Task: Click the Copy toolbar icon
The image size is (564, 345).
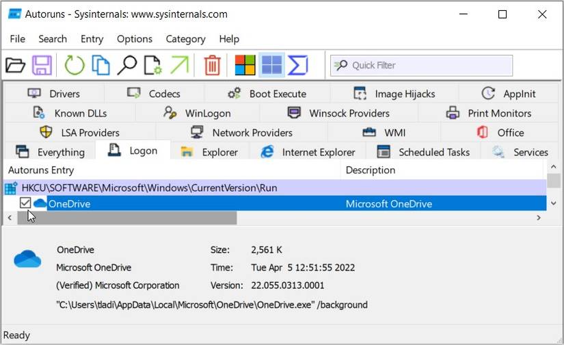Action: [x=100, y=65]
